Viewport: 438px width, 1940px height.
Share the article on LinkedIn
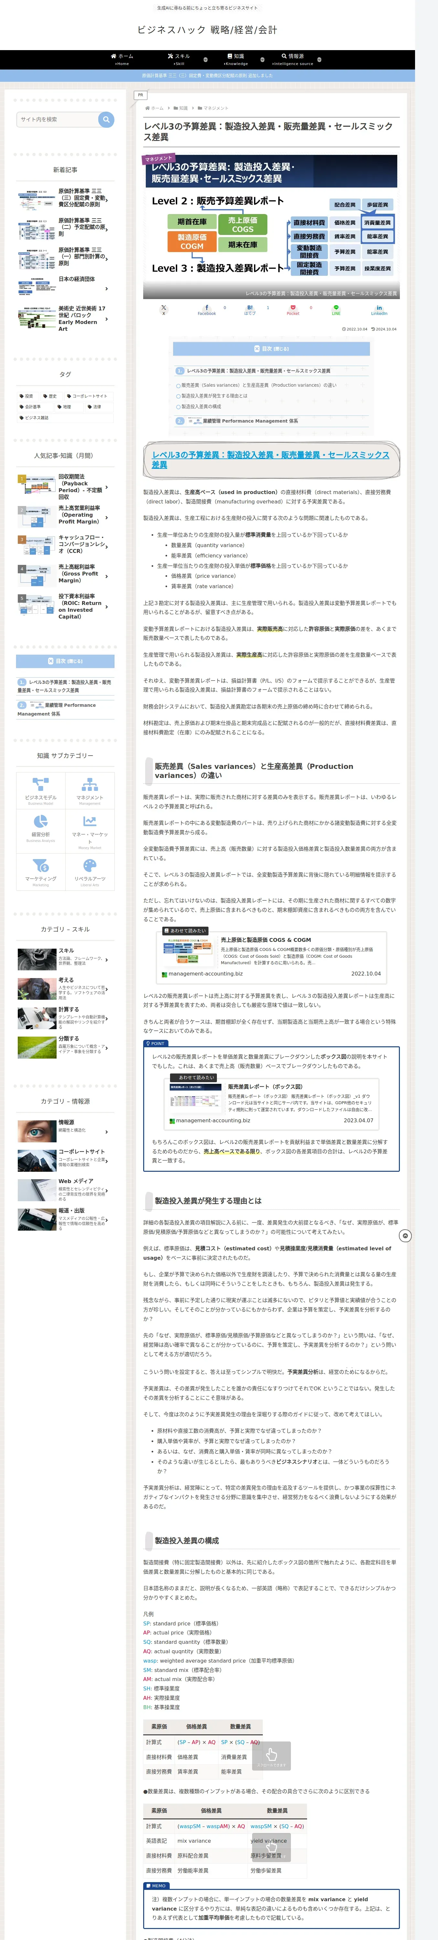point(379,309)
